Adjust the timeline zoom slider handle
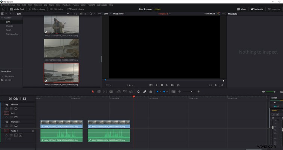The image size is (283, 150). tap(191, 91)
